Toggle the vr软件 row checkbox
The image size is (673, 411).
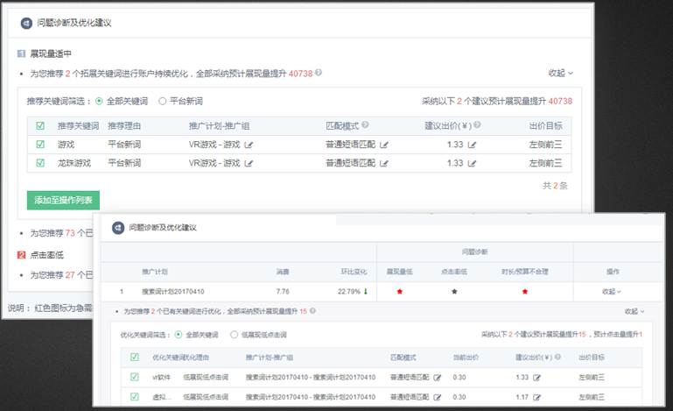134,377
